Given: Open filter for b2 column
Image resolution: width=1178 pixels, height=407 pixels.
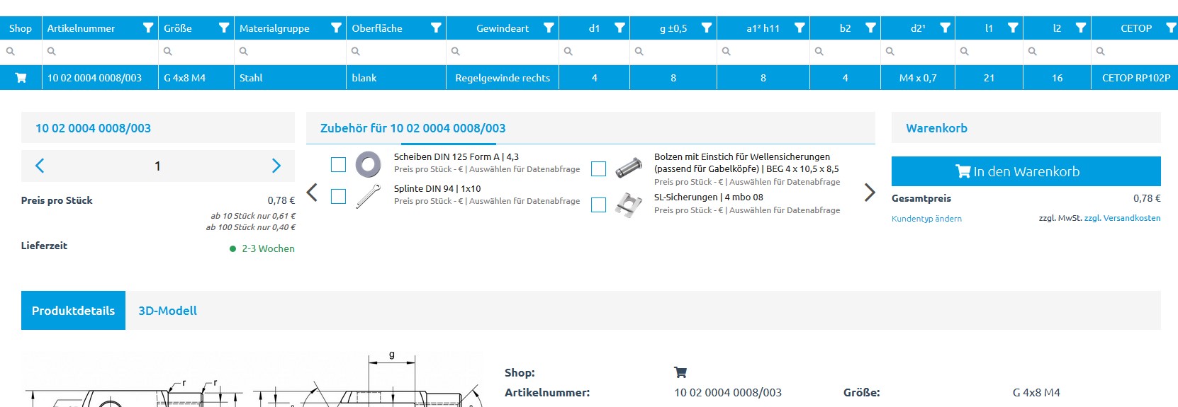Looking at the screenshot, I should coord(870,28).
